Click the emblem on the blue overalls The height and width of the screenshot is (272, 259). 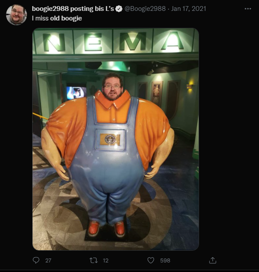110,139
